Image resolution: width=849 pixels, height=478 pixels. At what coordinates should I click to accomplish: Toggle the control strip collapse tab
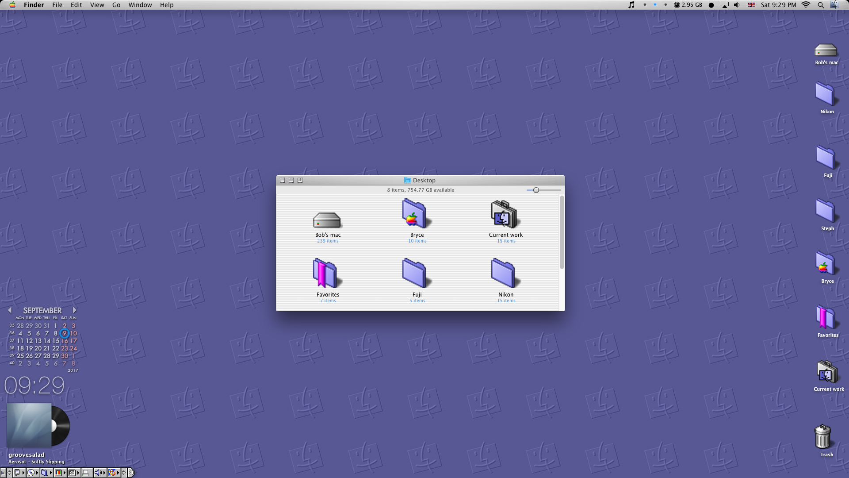pos(131,473)
